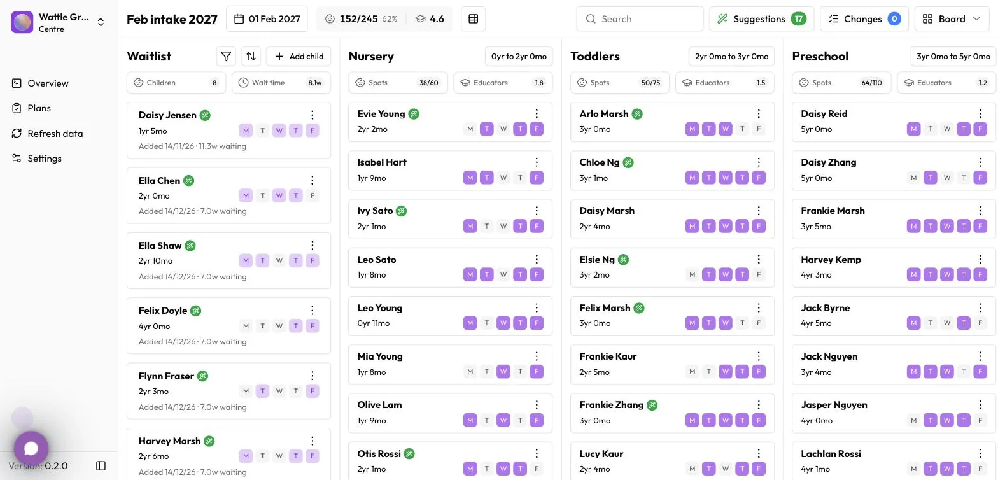Viewport: 998px width, 480px height.
Task: Toggle Monday for Elsie Ng
Action: click(692, 275)
